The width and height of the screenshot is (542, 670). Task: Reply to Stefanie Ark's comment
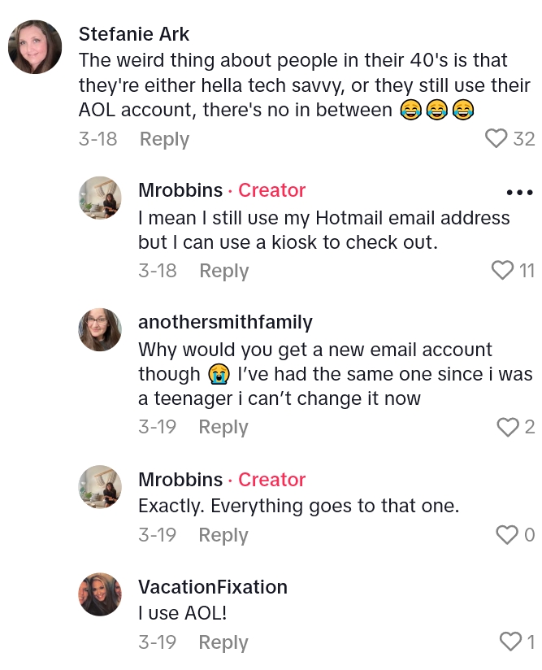pos(164,139)
